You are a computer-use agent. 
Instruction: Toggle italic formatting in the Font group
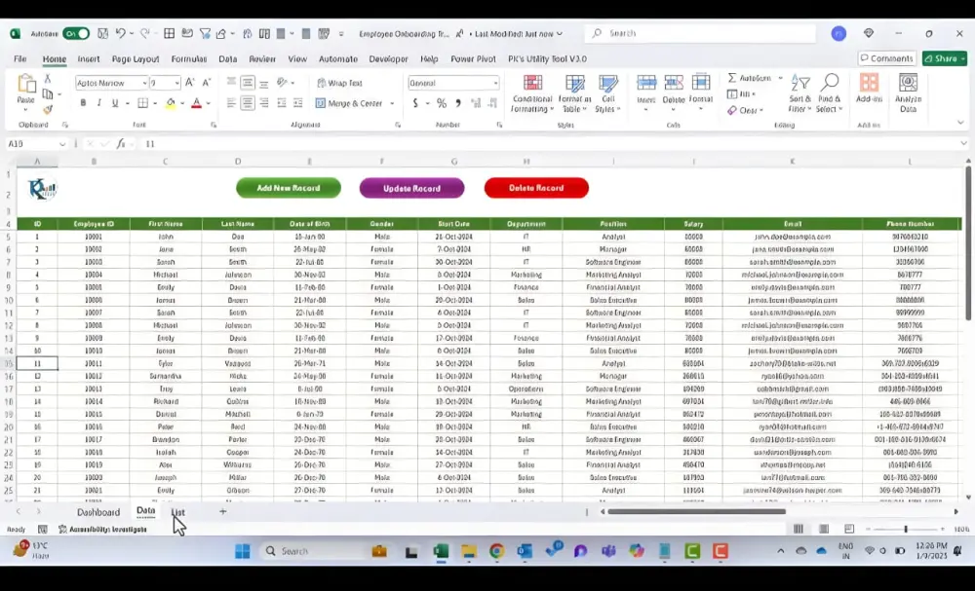click(x=98, y=103)
